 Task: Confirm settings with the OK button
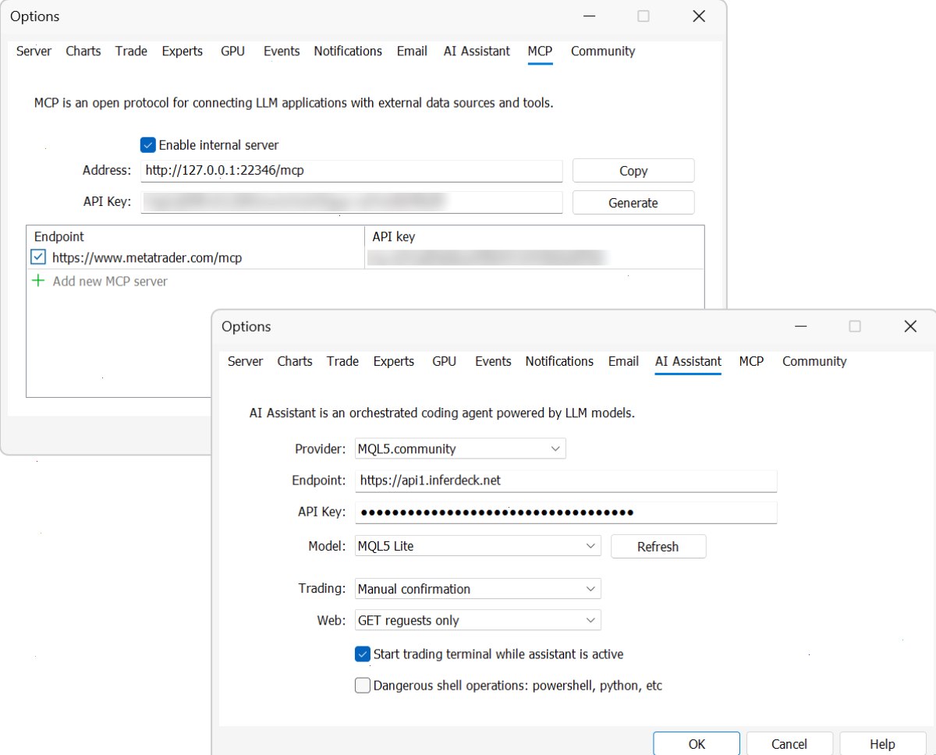[x=697, y=744]
